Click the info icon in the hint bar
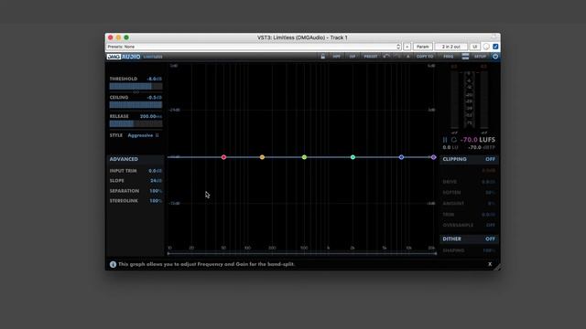The width and height of the screenshot is (586, 329). click(x=113, y=264)
